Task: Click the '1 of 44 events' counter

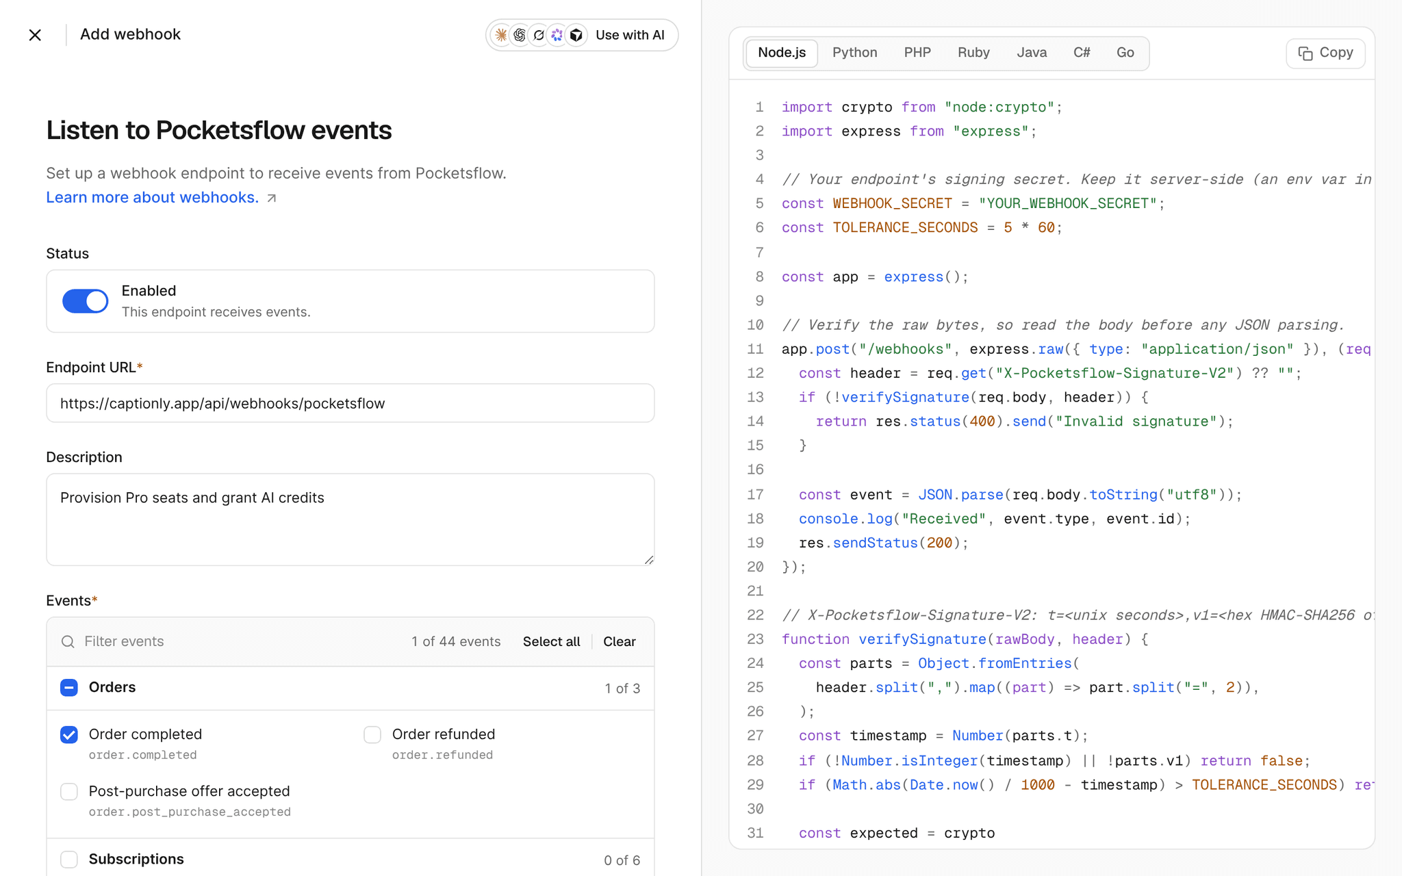Action: point(456,642)
